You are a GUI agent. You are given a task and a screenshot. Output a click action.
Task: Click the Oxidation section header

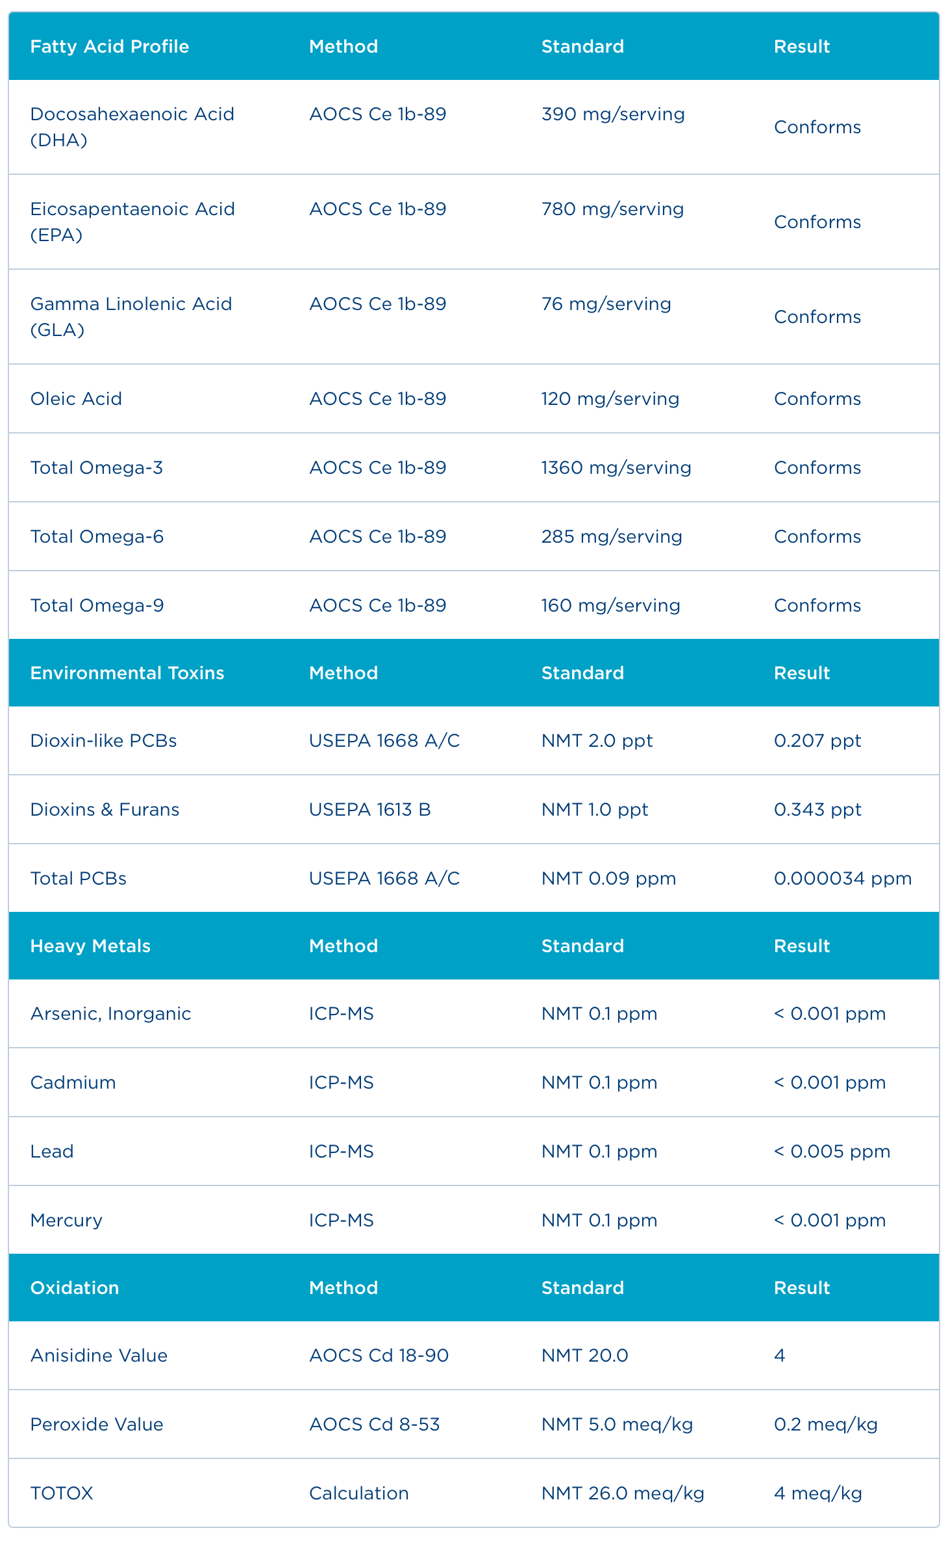pyautogui.click(x=75, y=1288)
